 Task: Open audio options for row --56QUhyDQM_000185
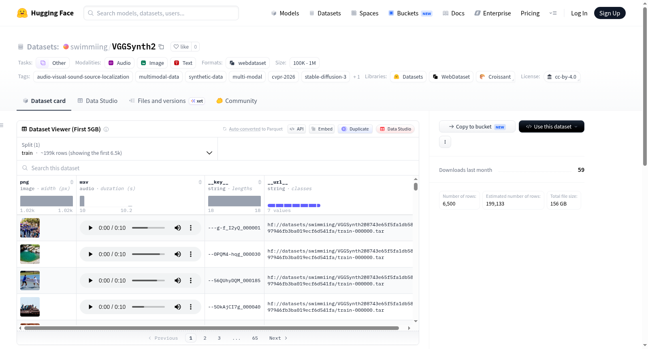[x=191, y=280]
